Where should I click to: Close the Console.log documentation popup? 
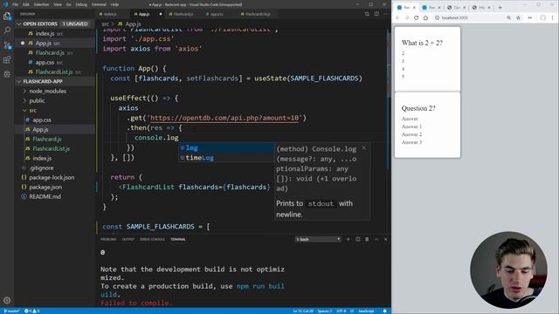[x=363, y=147]
